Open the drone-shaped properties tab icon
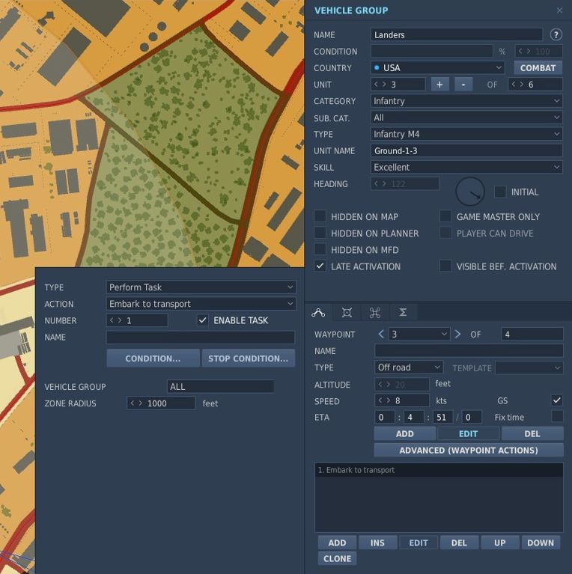The width and height of the screenshot is (572, 574). pos(374,312)
